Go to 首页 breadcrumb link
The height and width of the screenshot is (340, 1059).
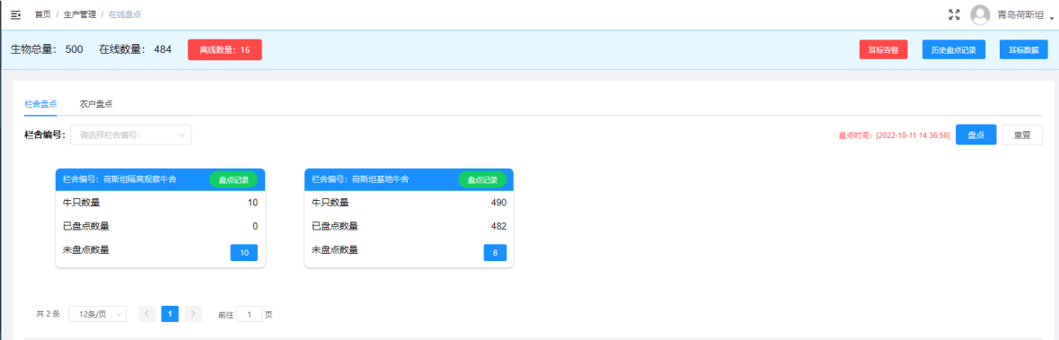(x=42, y=14)
